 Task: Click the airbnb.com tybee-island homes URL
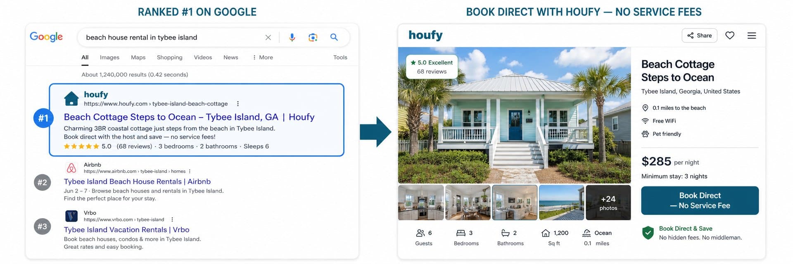tap(135, 171)
